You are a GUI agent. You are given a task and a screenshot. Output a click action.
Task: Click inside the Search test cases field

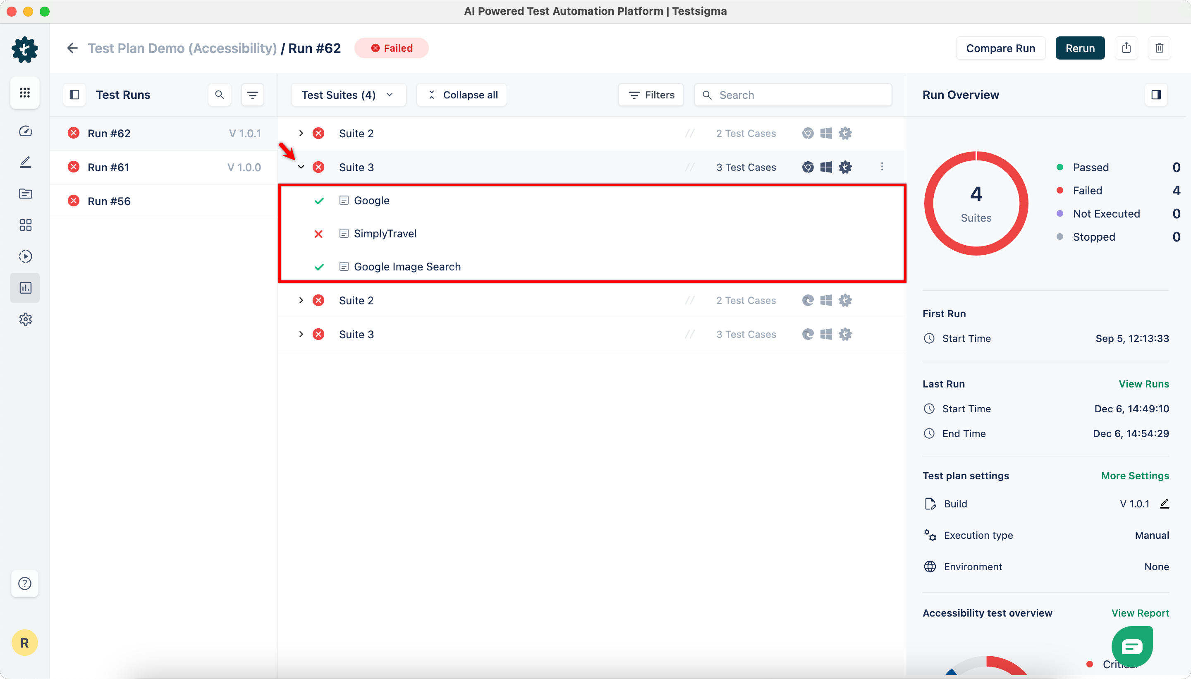pos(793,95)
